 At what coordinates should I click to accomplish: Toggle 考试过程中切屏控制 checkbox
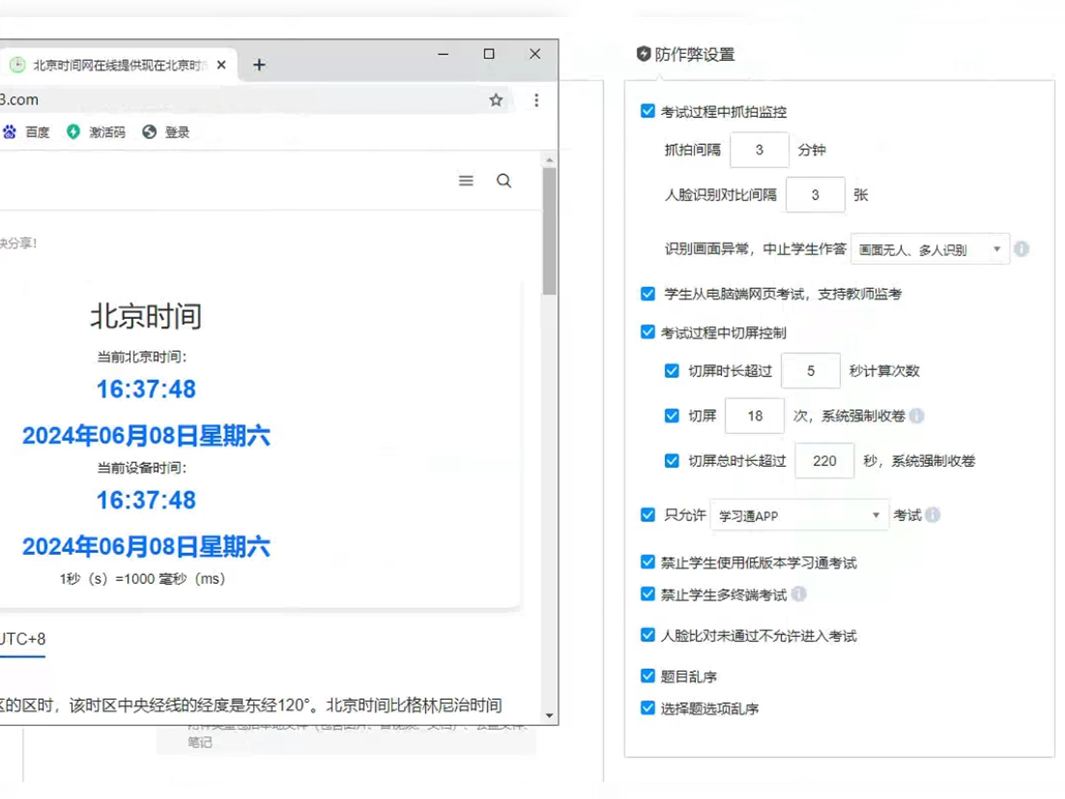tap(648, 332)
